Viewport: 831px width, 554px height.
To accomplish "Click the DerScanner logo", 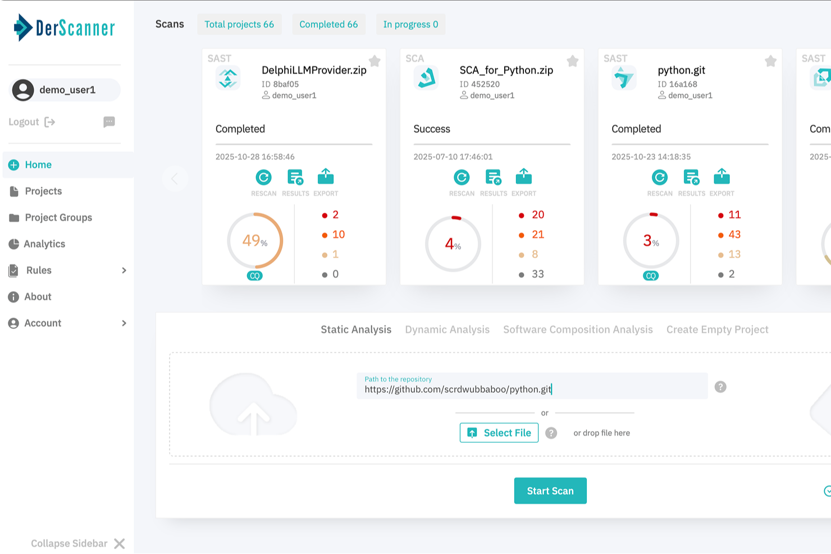I will click(64, 28).
